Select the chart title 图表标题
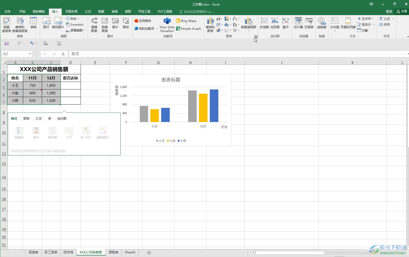The image size is (409, 257). pos(171,80)
